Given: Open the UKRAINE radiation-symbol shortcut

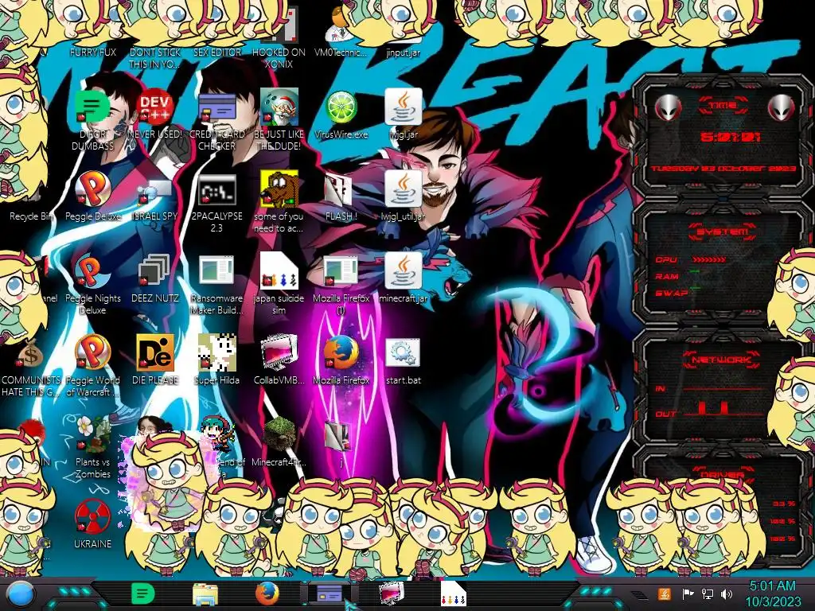Looking at the screenshot, I should (x=92, y=517).
